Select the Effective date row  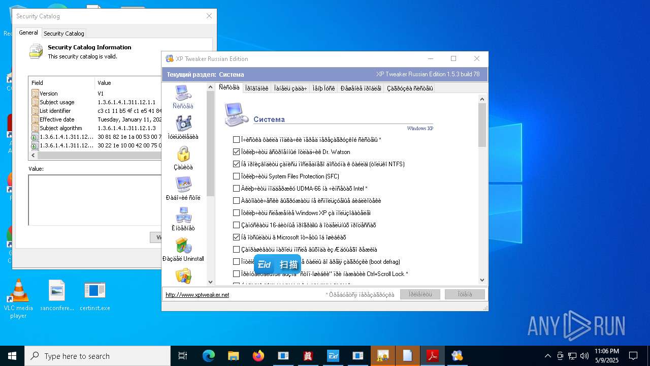pos(95,119)
